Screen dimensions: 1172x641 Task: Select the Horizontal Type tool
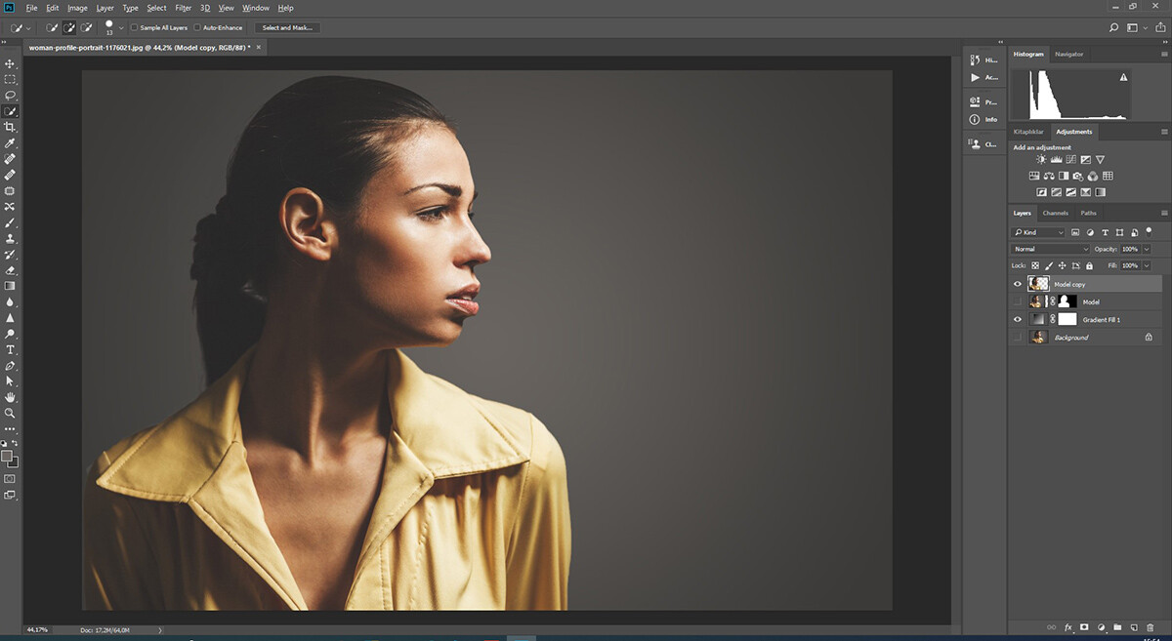[10, 349]
